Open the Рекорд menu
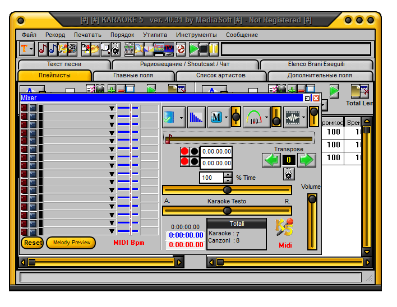397x307 pixels. [55, 35]
